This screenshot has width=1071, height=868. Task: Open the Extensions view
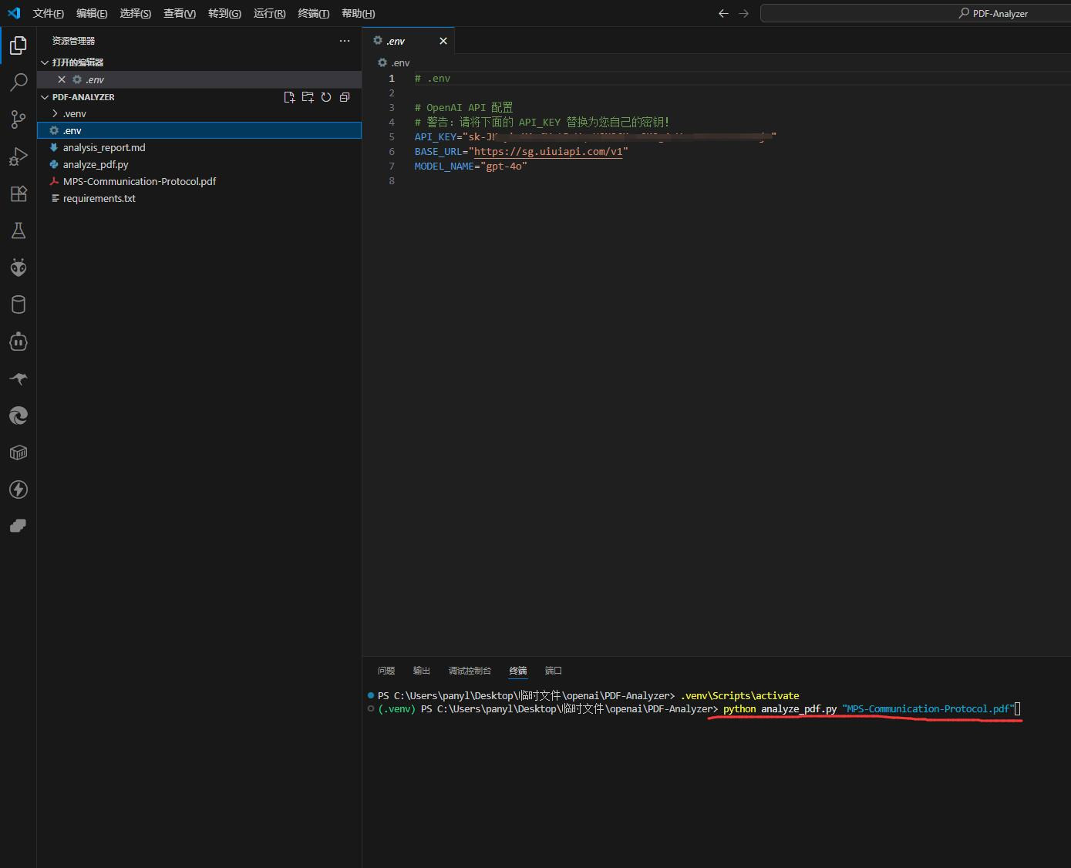click(x=19, y=193)
